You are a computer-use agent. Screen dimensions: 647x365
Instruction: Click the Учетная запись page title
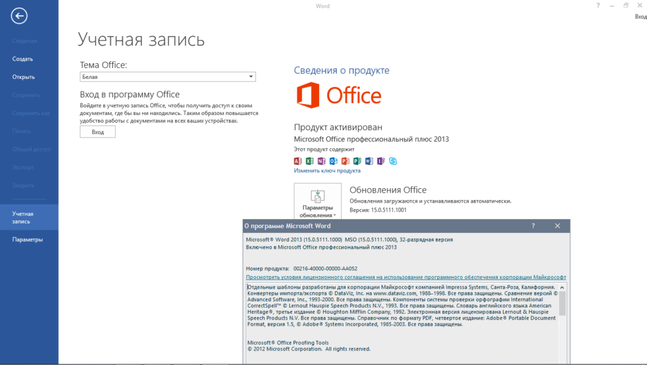point(141,40)
